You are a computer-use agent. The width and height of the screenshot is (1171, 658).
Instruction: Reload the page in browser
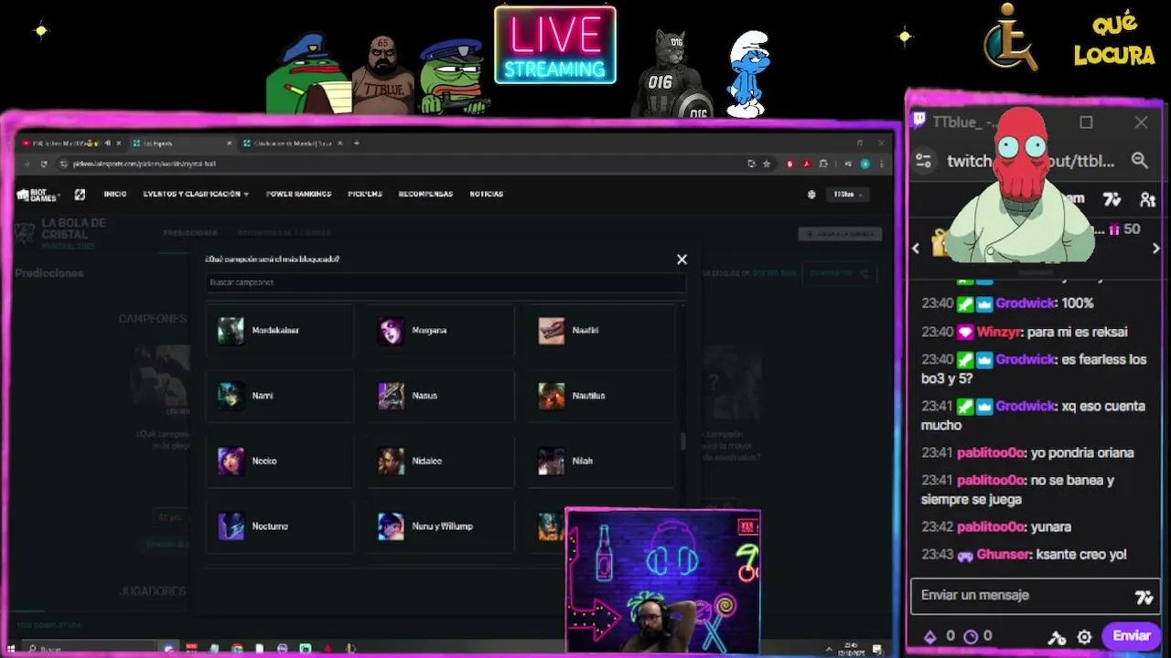point(43,164)
